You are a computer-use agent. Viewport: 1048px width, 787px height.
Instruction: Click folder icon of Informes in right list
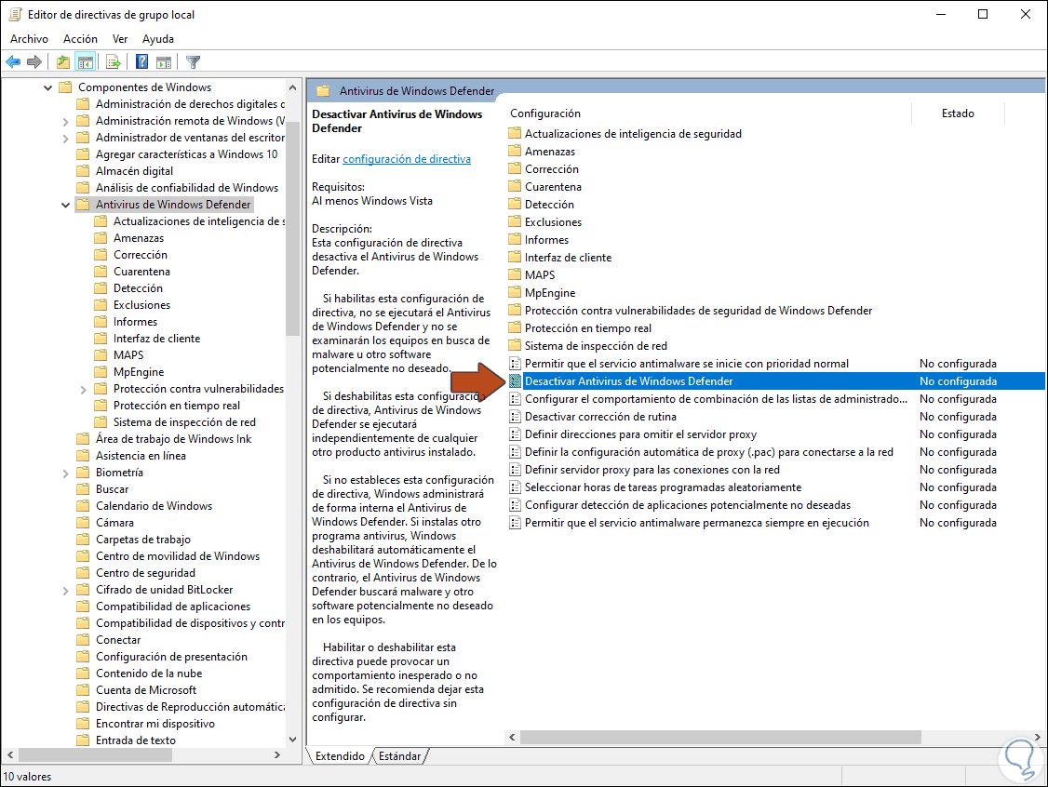515,239
